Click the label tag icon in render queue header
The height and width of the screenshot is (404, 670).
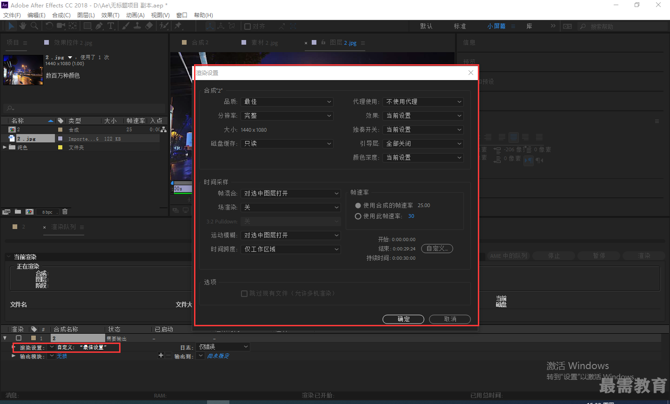click(x=34, y=329)
